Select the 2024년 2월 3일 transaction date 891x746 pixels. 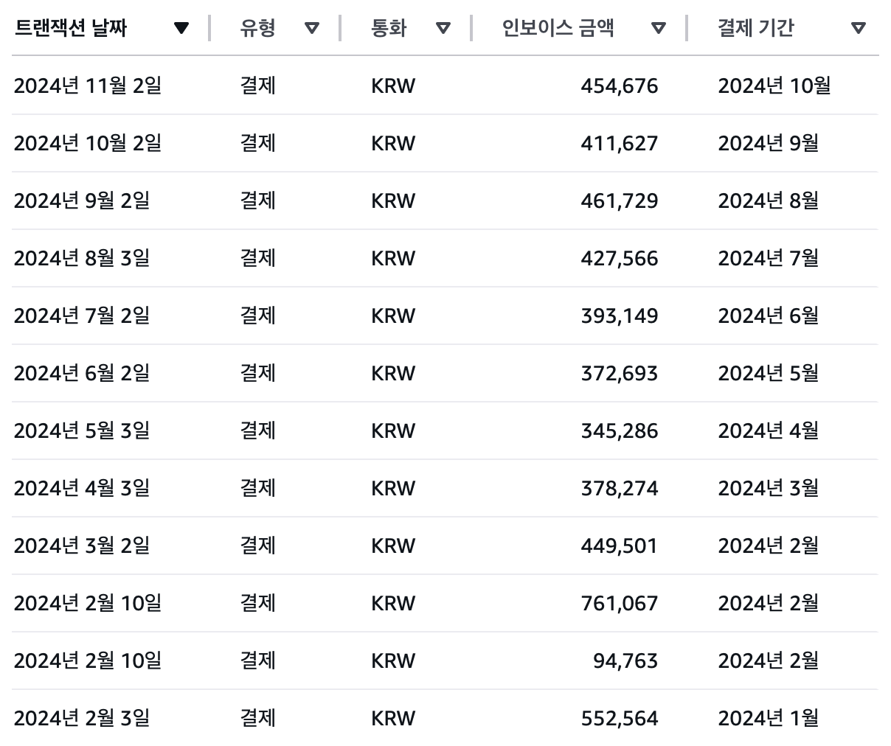(81, 718)
